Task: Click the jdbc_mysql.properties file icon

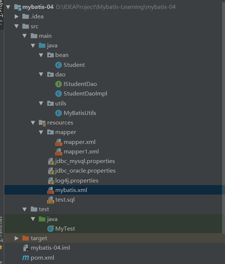Action: pyautogui.click(x=51, y=162)
